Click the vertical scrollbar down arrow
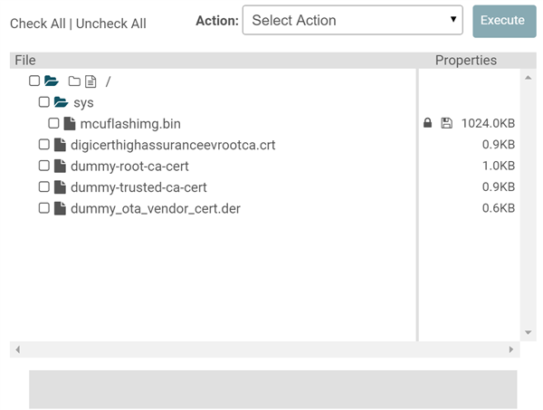The width and height of the screenshot is (543, 410). [529, 332]
